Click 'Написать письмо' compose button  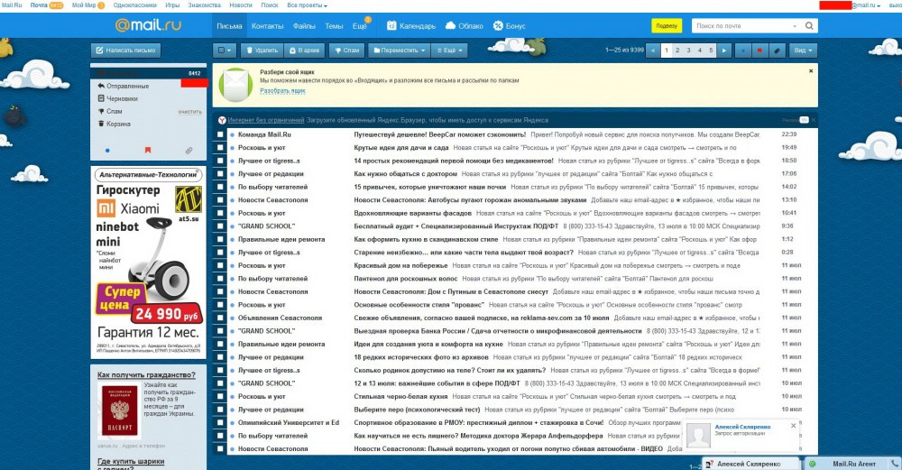point(125,51)
